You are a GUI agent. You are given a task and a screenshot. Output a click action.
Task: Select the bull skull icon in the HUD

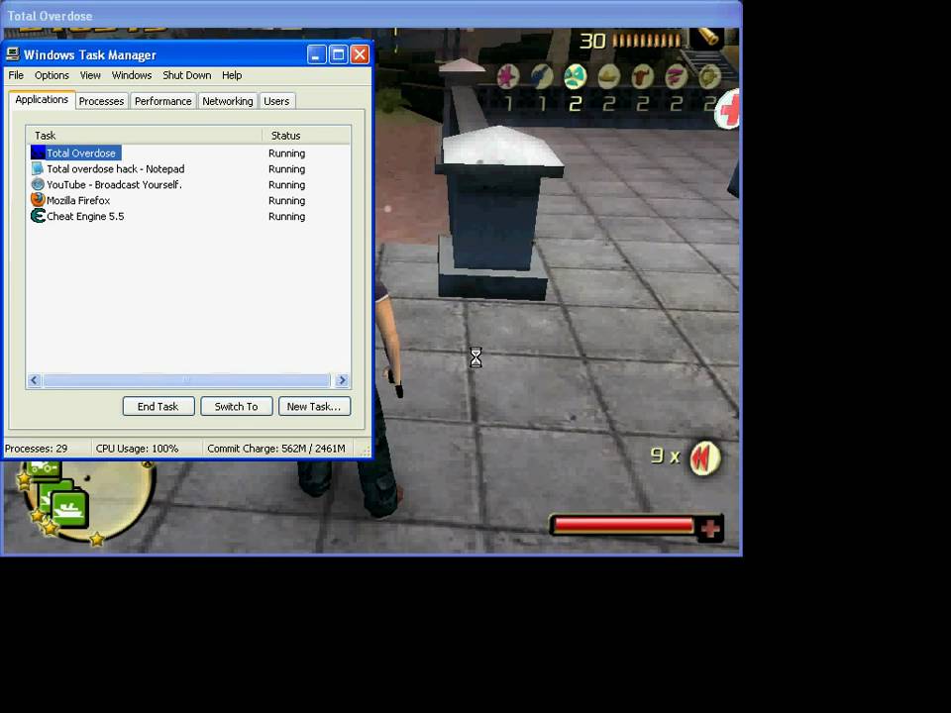point(642,76)
